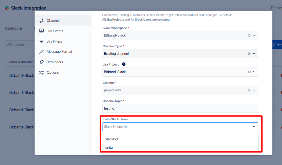Image resolution: width=282 pixels, height=165 pixels.
Task: Expand the Jira Project dropdown arrow
Action: click(254, 72)
